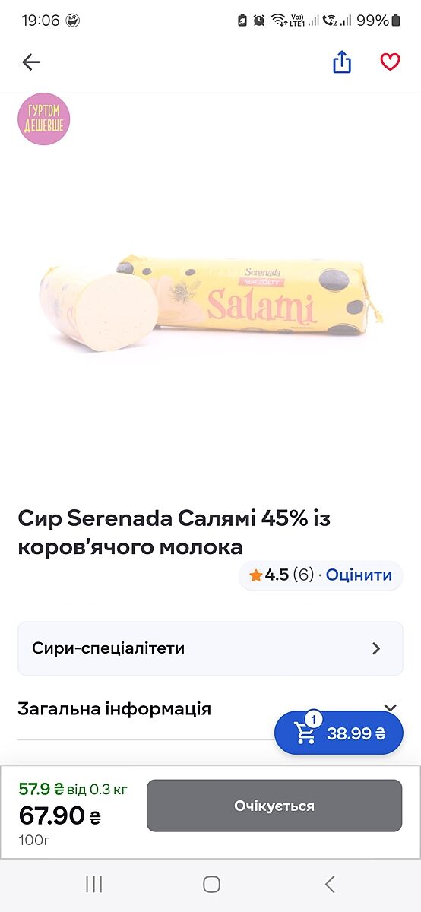This screenshot has height=912, width=421.
Task: Tap the Загальна інформація heading
Action: point(115,709)
